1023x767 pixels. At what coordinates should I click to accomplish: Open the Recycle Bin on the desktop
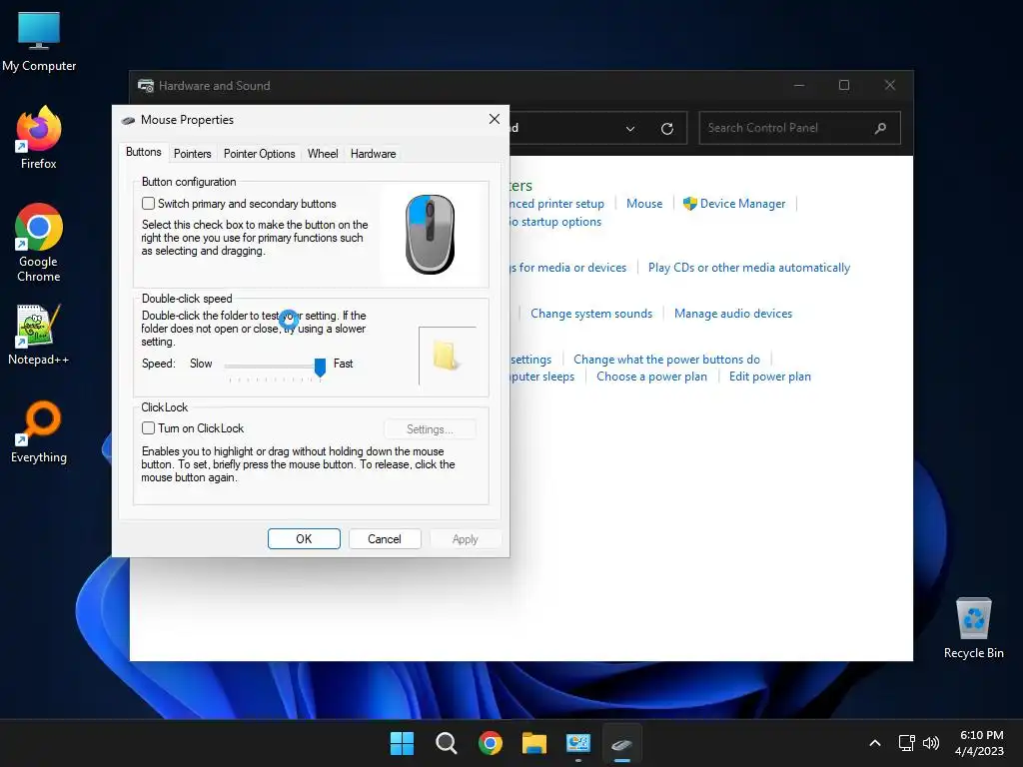pyautogui.click(x=973, y=628)
